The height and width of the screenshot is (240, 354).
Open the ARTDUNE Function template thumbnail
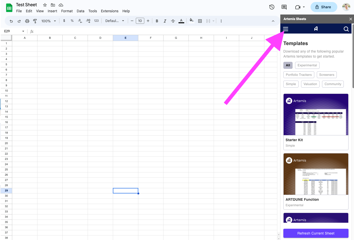coord(316,174)
